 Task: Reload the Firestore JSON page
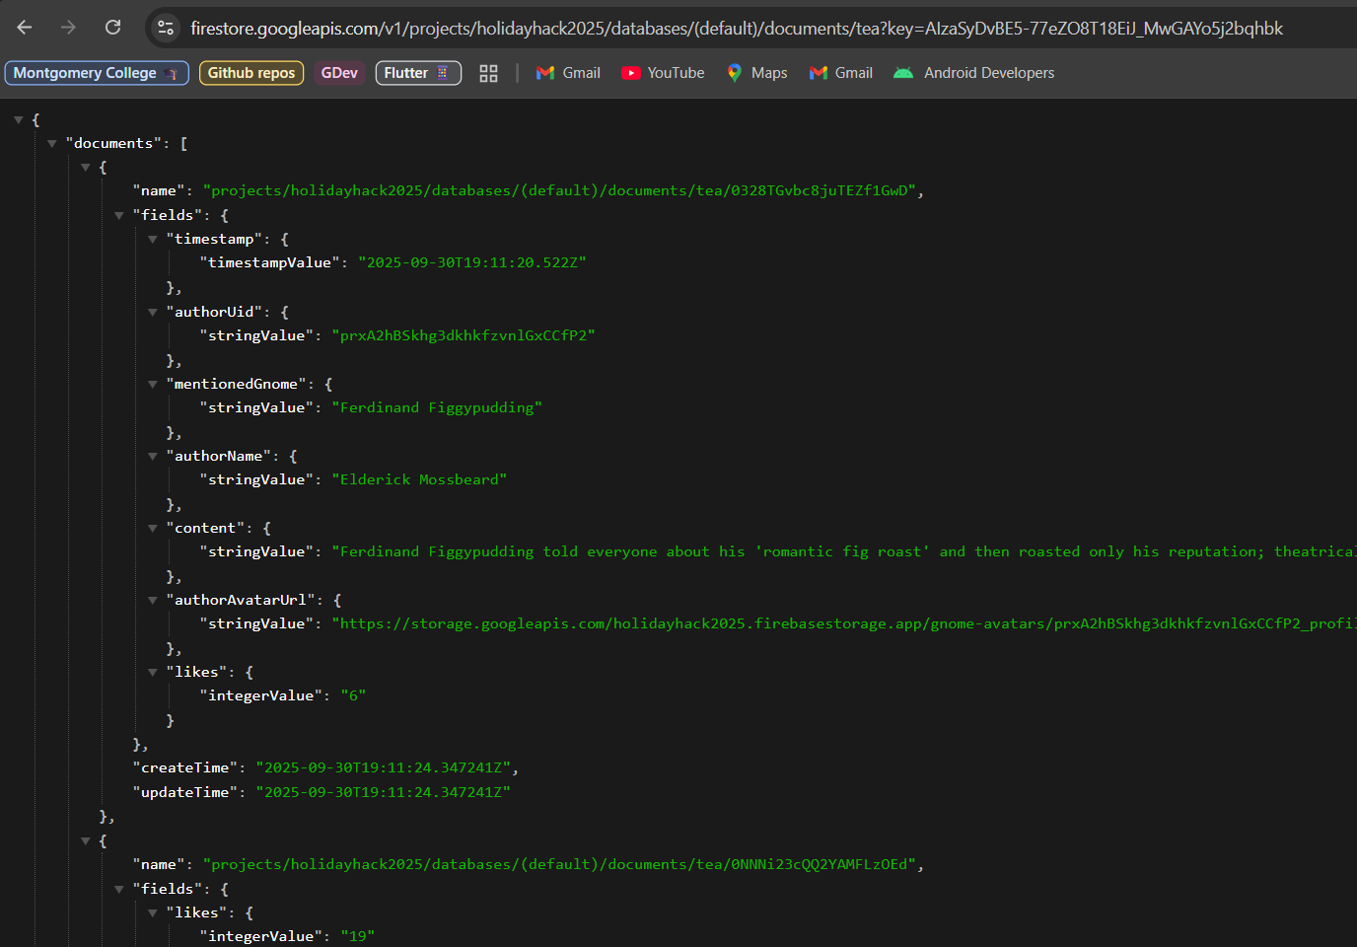pyautogui.click(x=113, y=28)
